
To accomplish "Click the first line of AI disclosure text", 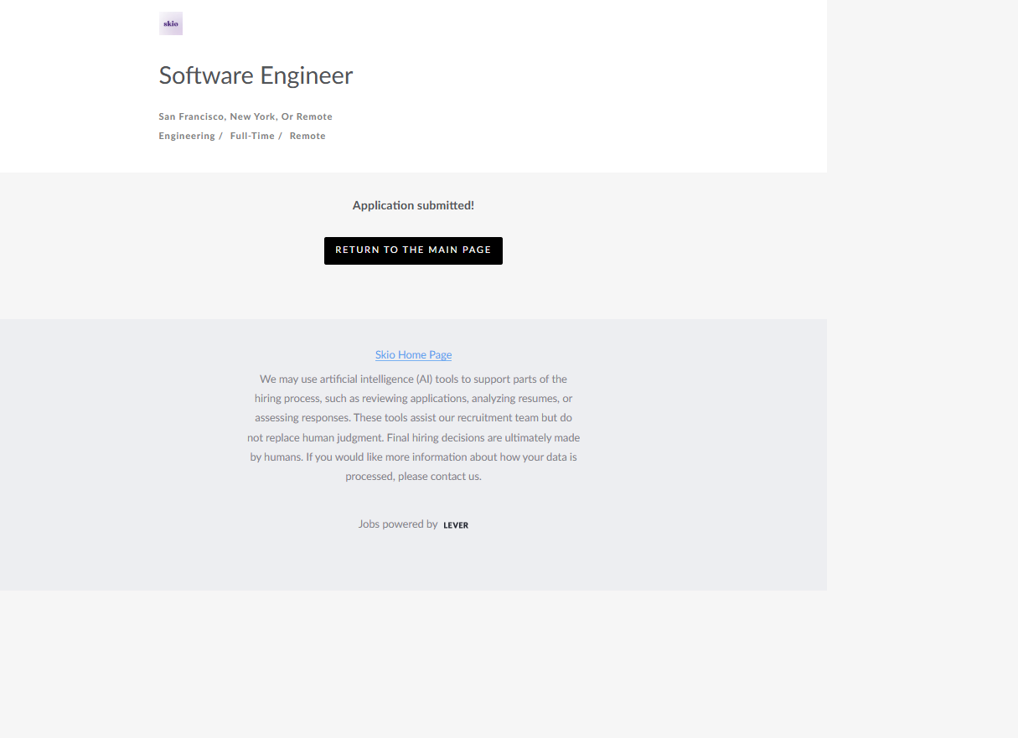I will click(x=413, y=379).
